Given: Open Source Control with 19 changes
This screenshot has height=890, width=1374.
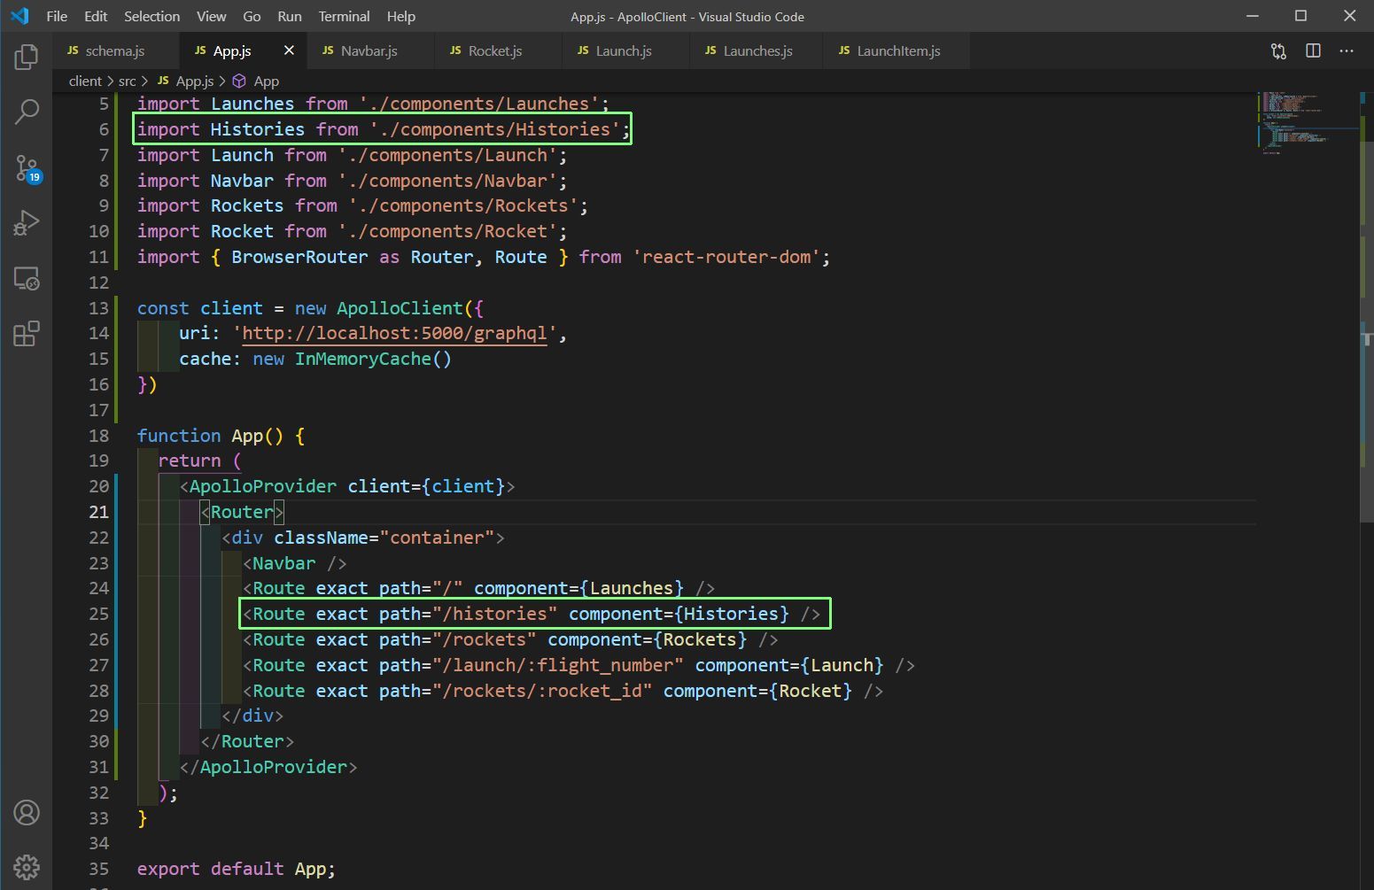Looking at the screenshot, I should (27, 167).
